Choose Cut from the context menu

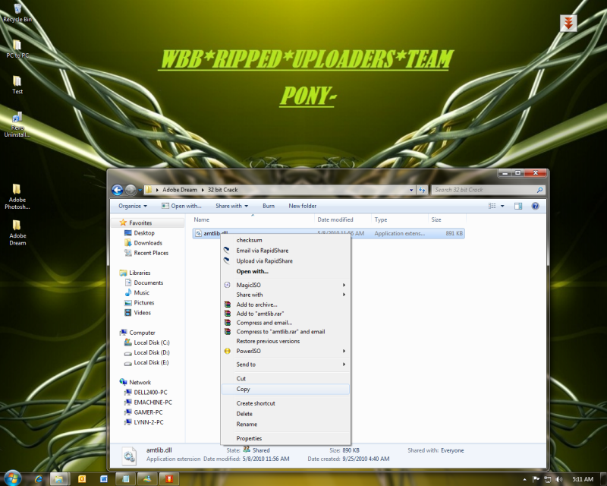coord(285,379)
